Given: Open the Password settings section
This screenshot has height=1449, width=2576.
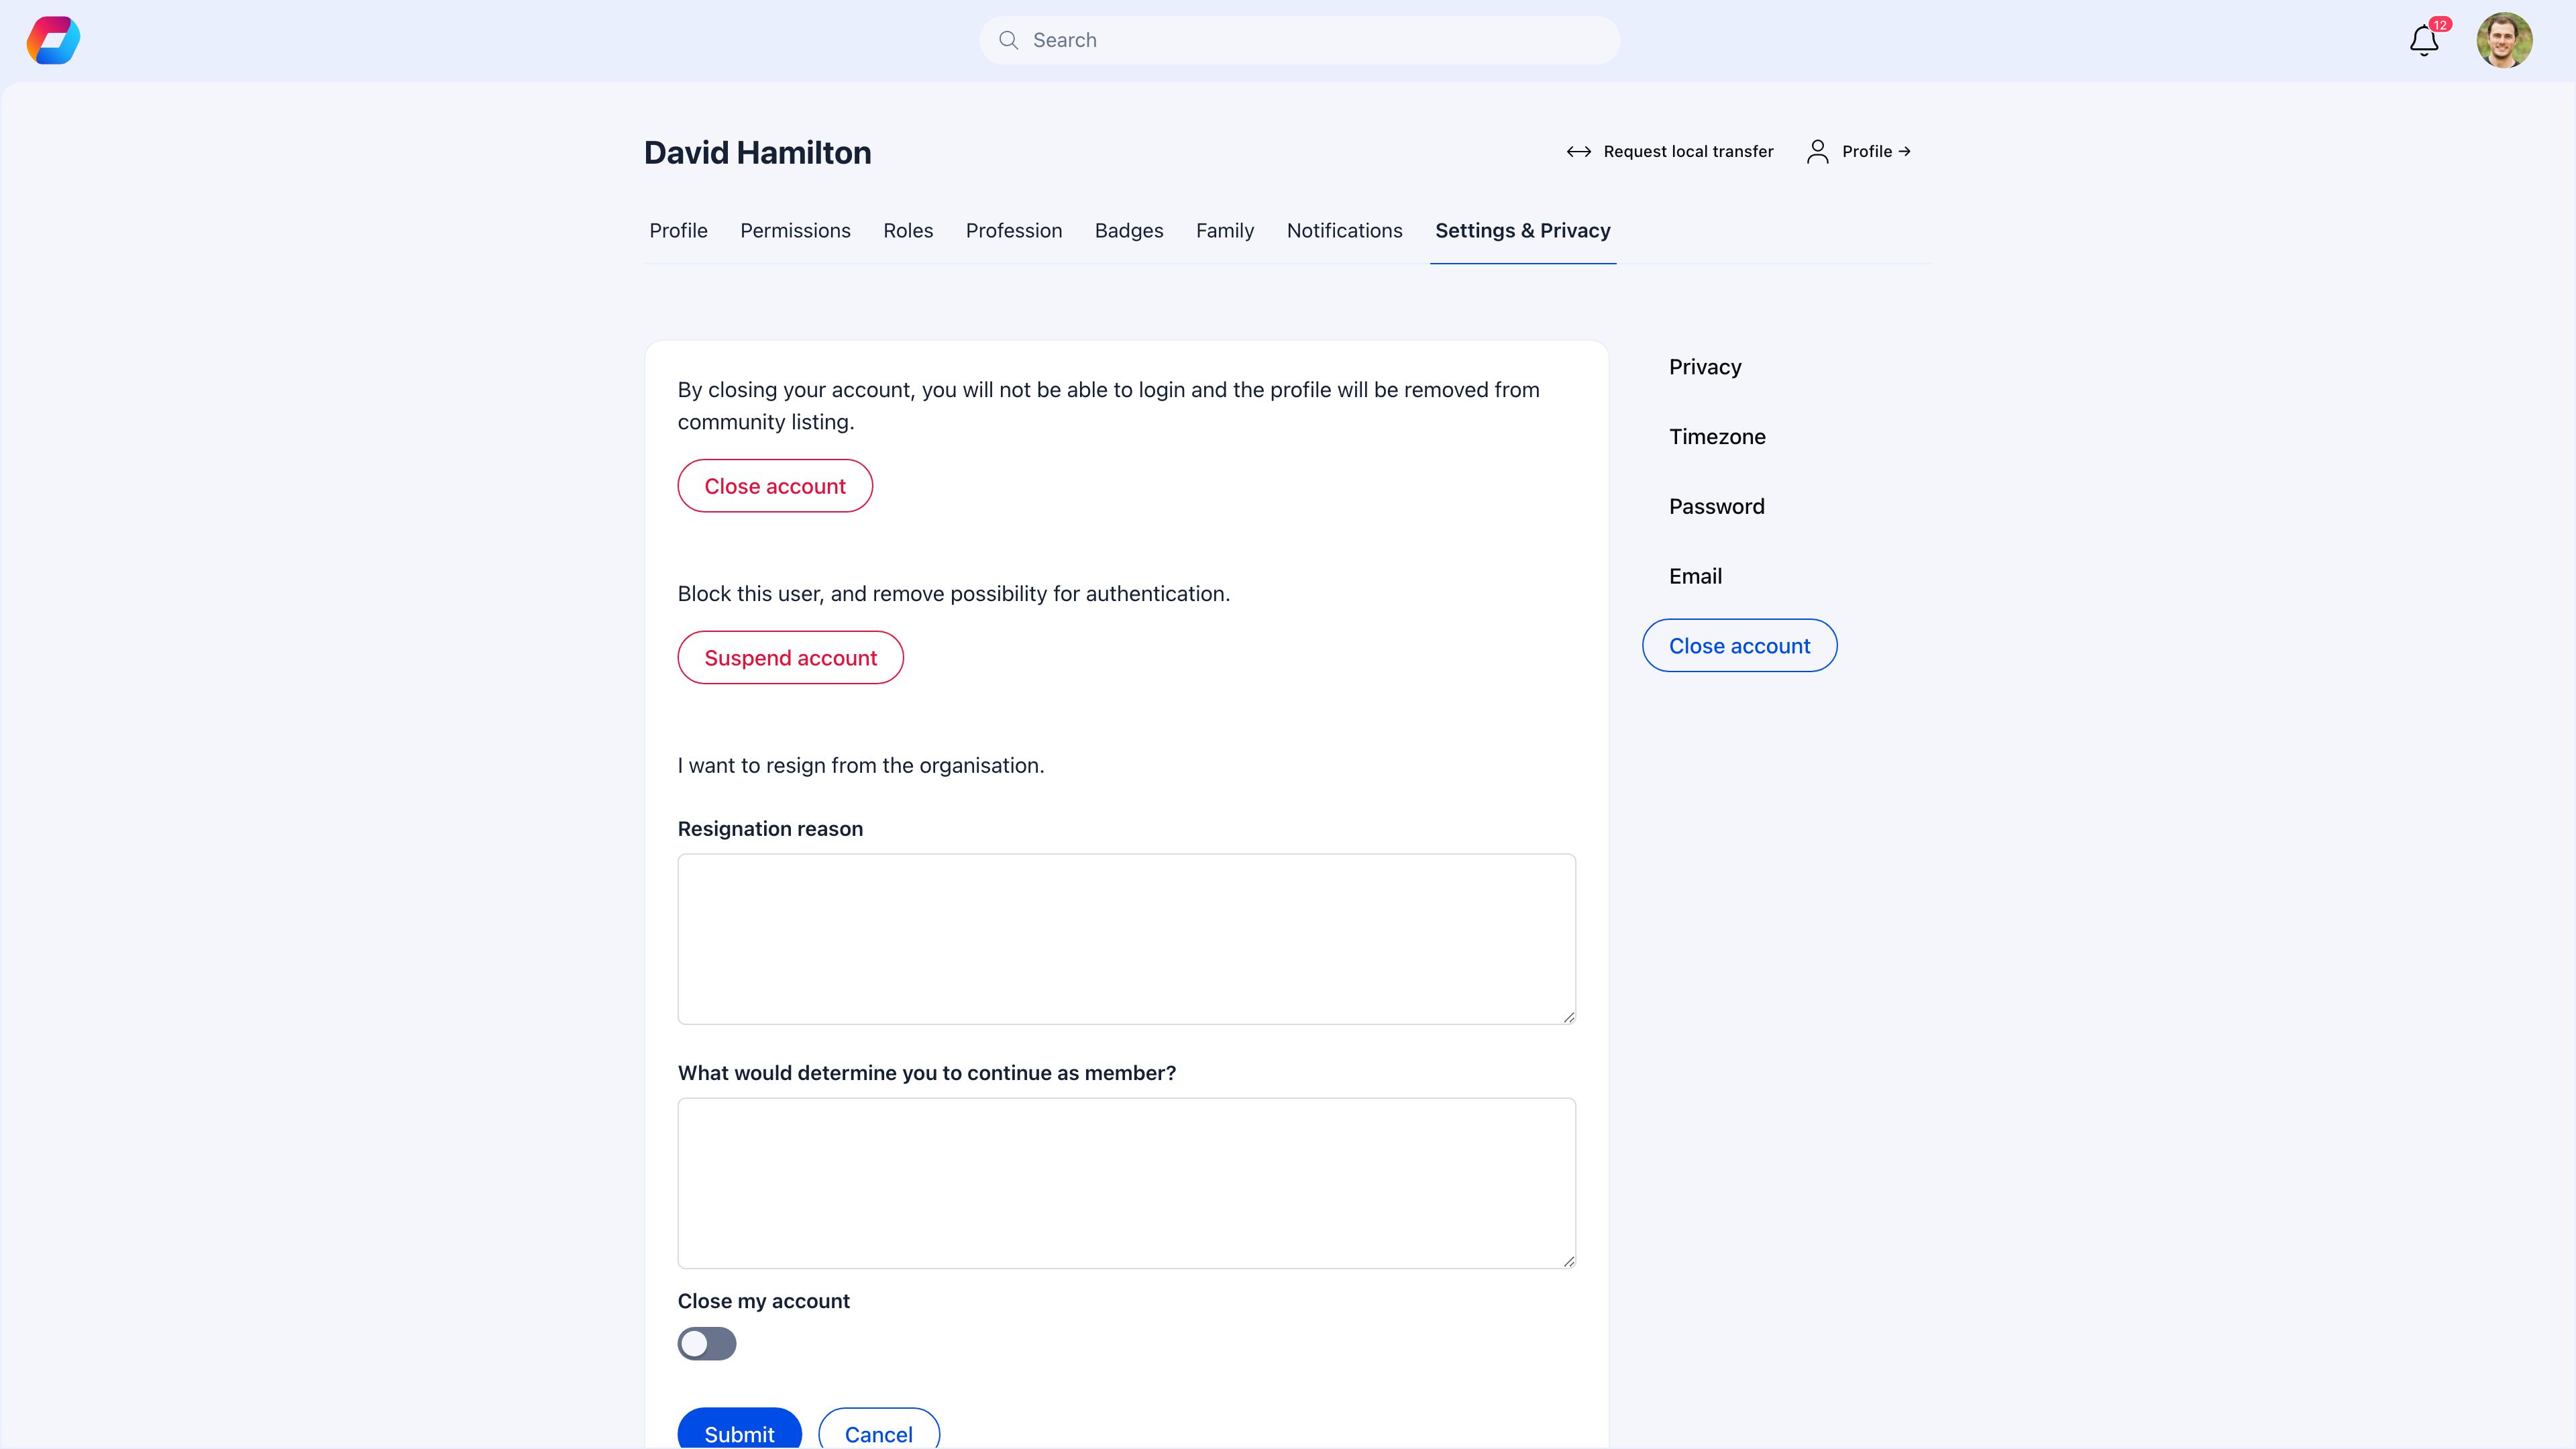Looking at the screenshot, I should [1716, 506].
